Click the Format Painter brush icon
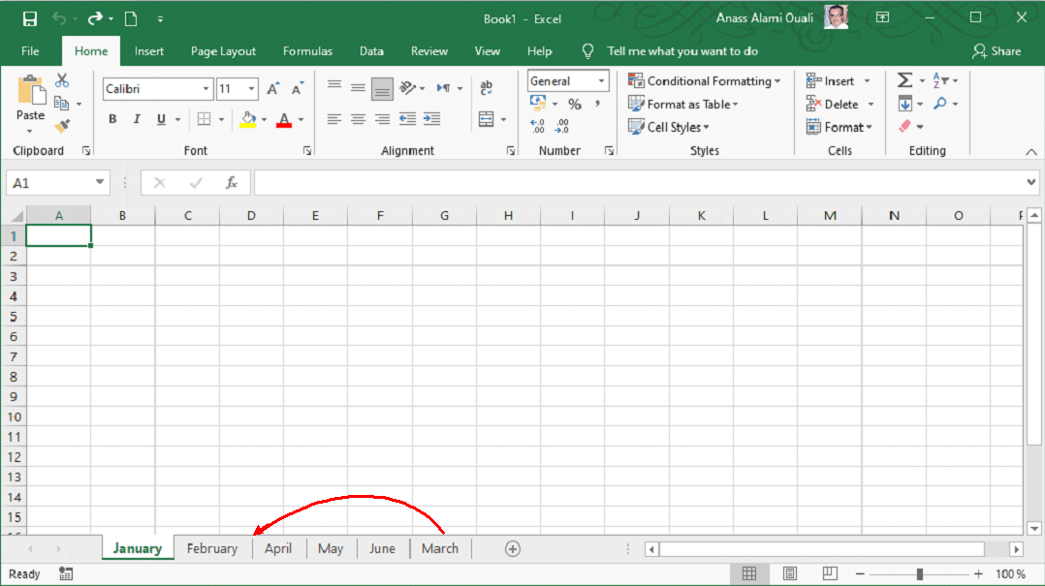Viewport: 1045px width, 586px height. pyautogui.click(x=62, y=126)
